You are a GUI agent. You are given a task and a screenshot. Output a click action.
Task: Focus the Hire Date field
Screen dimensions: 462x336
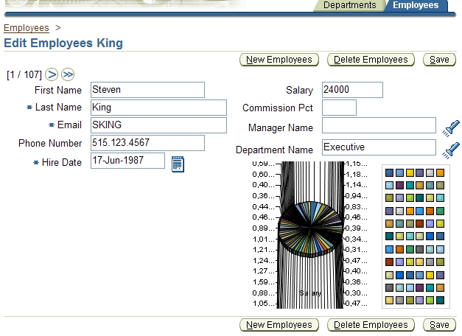tap(127, 161)
